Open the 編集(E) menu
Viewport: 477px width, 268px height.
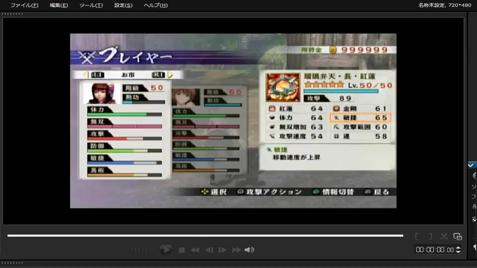click(x=59, y=5)
